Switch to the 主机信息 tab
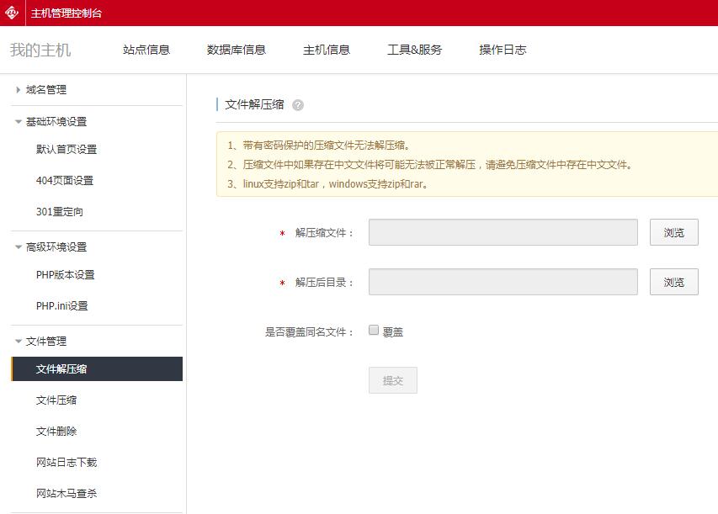Image resolution: width=718 pixels, height=514 pixels. click(327, 50)
